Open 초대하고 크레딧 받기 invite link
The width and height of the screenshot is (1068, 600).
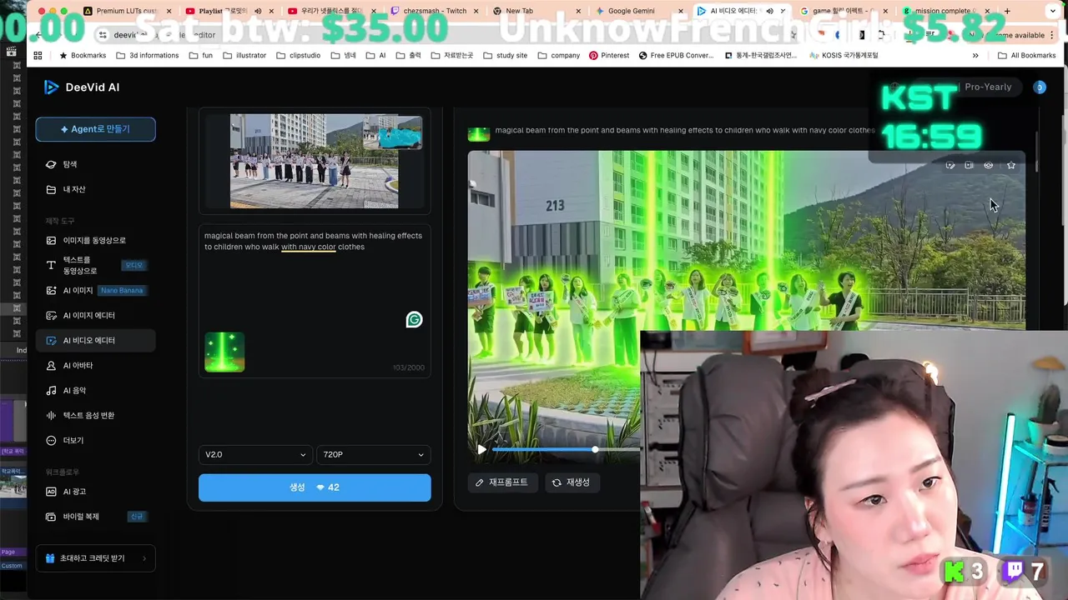pyautogui.click(x=95, y=558)
